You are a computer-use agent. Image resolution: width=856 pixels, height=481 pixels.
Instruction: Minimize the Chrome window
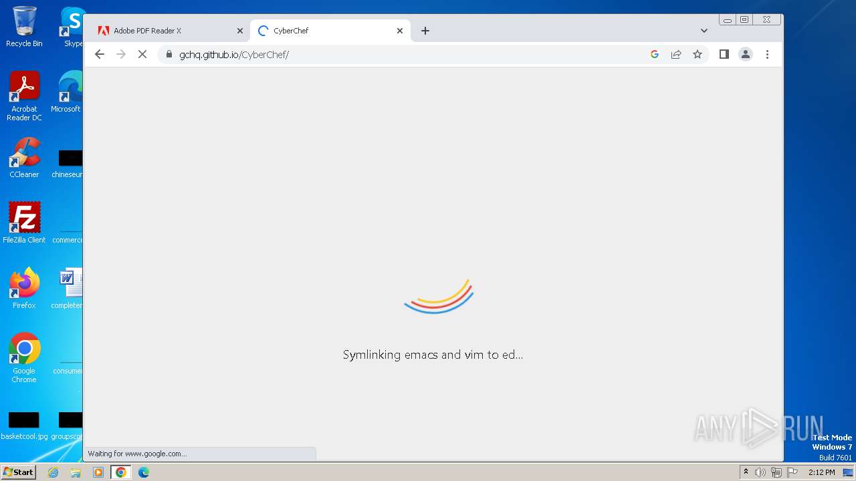coord(728,20)
